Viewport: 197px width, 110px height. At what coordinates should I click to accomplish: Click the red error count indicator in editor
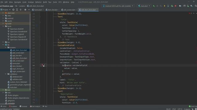point(190,13)
